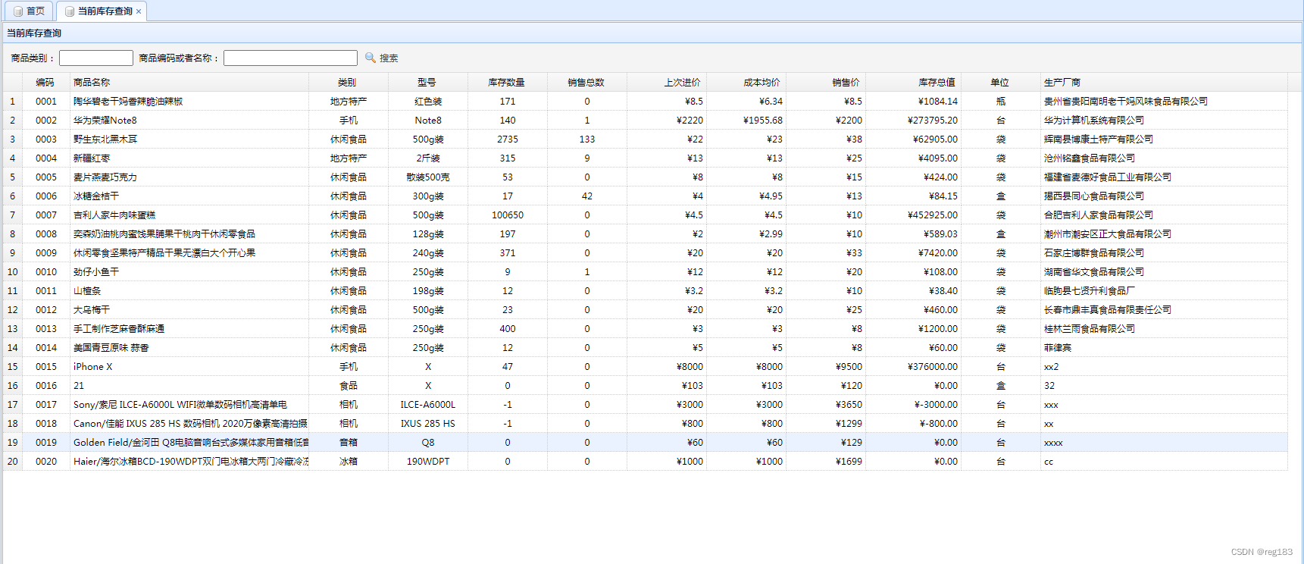Select row 吉利人家牛肉味蛋糕

(645, 215)
